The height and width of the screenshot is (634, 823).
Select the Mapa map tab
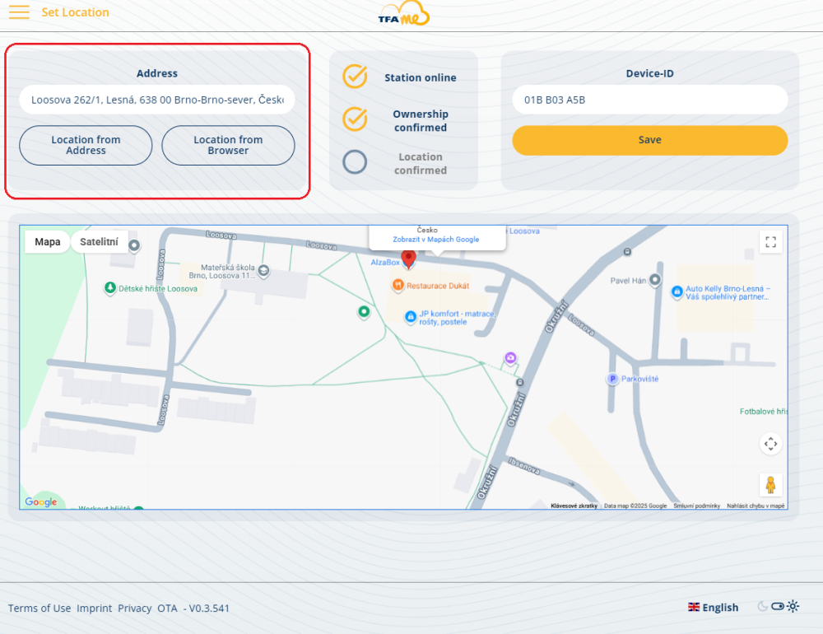(x=48, y=242)
